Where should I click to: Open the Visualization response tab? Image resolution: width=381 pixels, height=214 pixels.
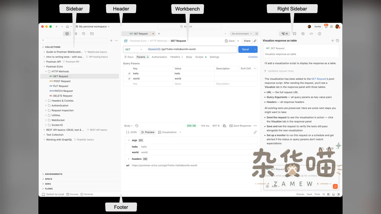tap(168, 132)
